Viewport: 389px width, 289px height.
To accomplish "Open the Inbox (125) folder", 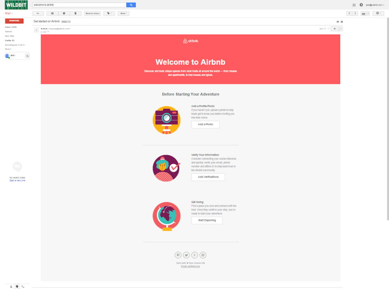I will (11, 27).
